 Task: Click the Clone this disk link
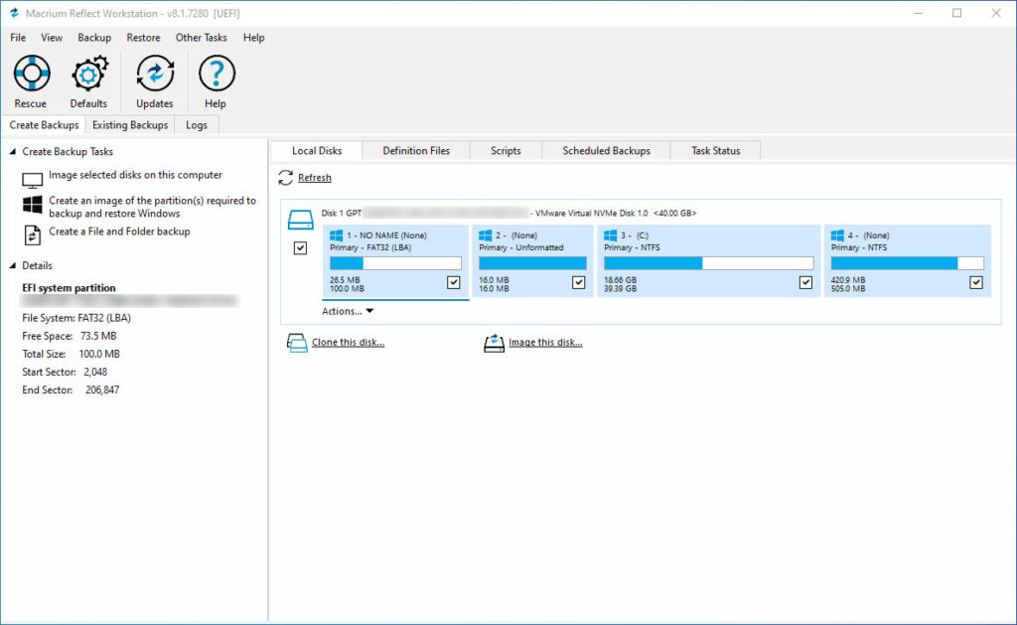click(x=349, y=343)
